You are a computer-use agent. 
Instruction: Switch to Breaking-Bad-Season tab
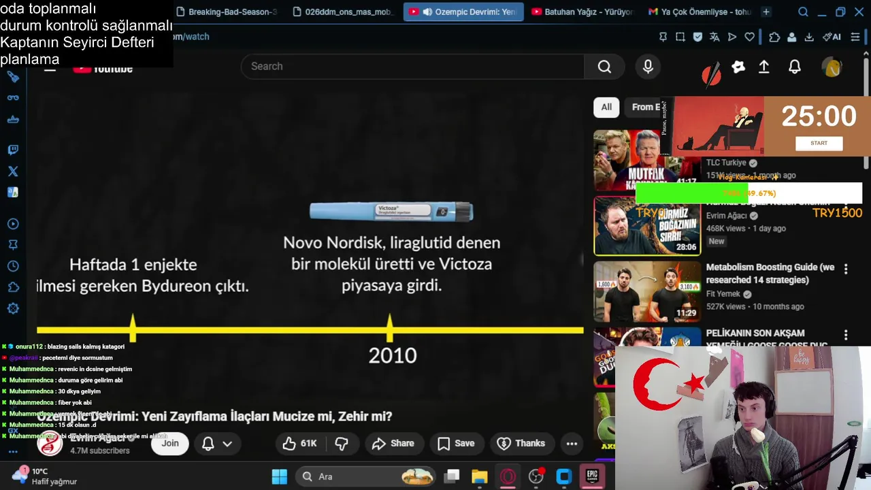point(227,12)
